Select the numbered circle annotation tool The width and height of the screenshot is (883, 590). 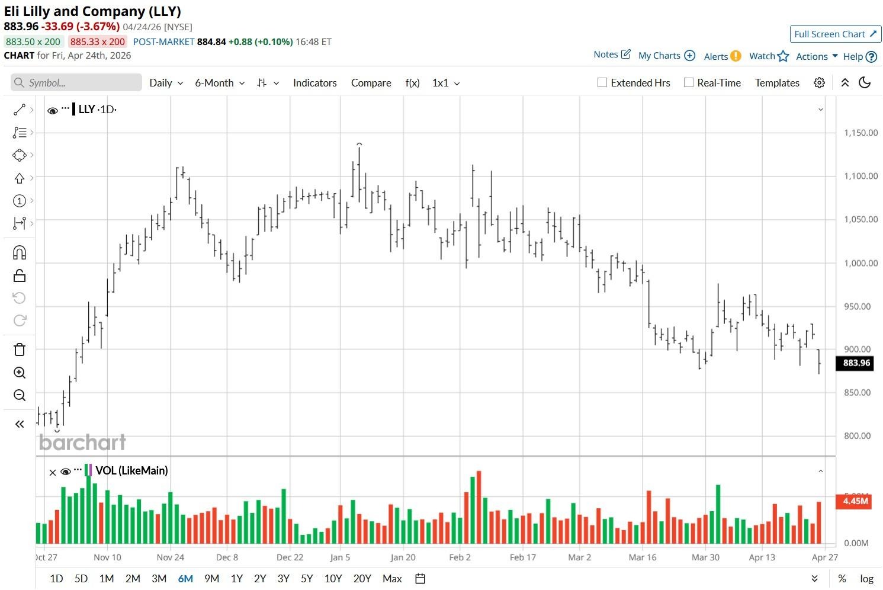(x=20, y=201)
